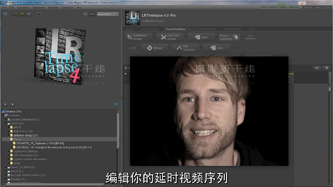Switch to the Long Term Workflow tab
This screenshot has height=187, width=333.
click(204, 29)
